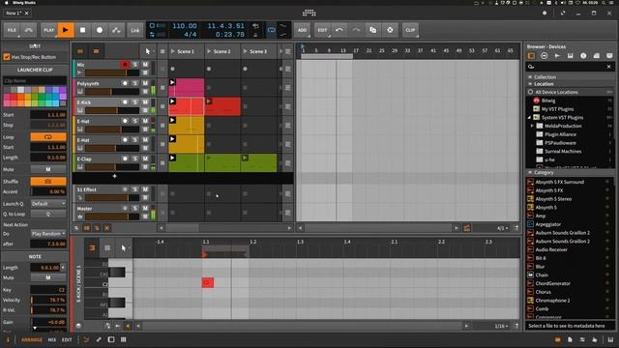Screen dimensions: 619x348
Task: Clear the browser search with X icon
Action: pos(608,67)
